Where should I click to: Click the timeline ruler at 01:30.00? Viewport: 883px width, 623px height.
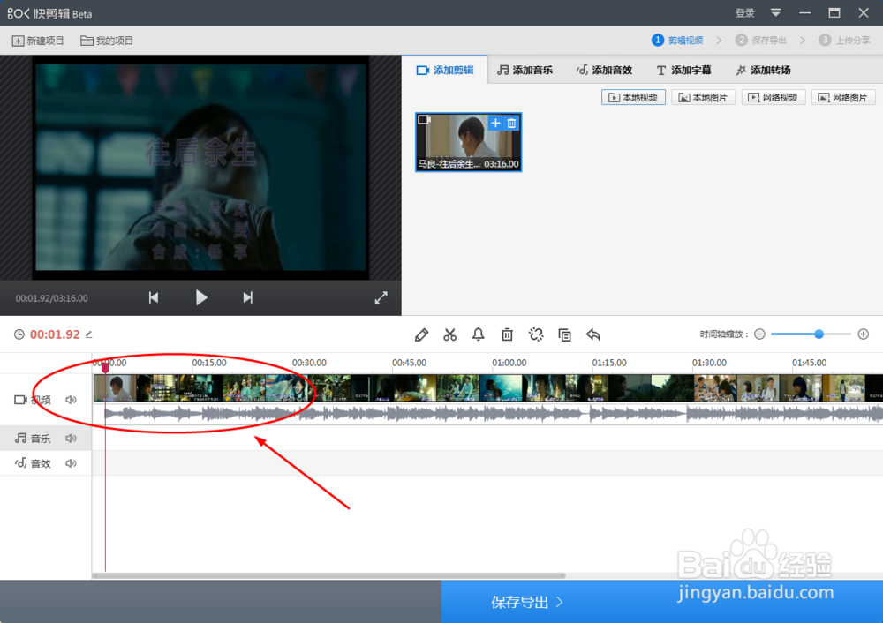[x=709, y=363]
